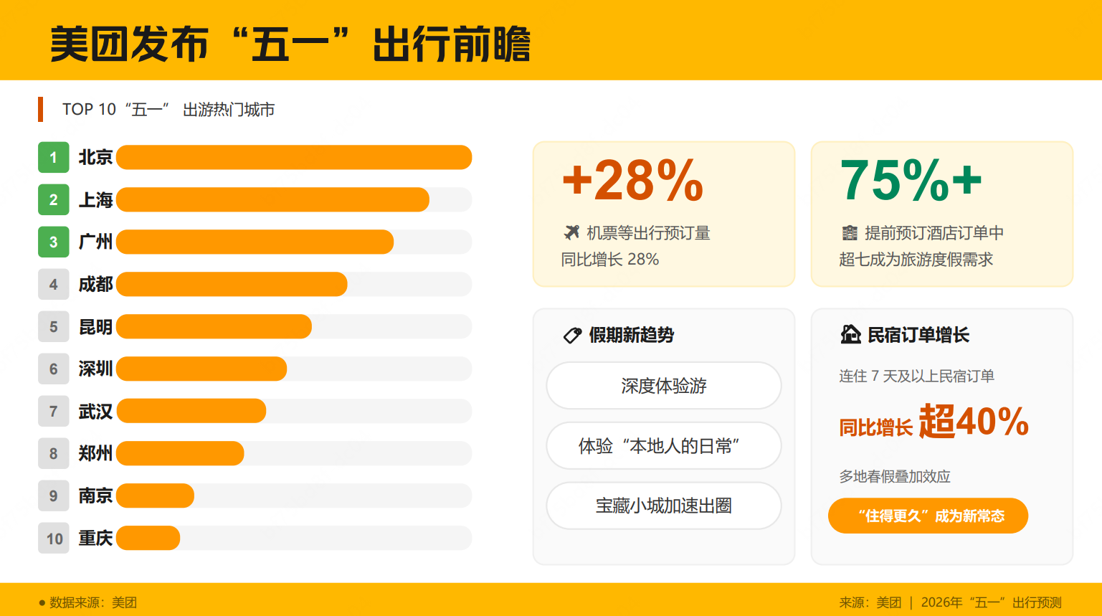
Task: Click the gray rank 10 badge for 重庆
Action: [54, 539]
